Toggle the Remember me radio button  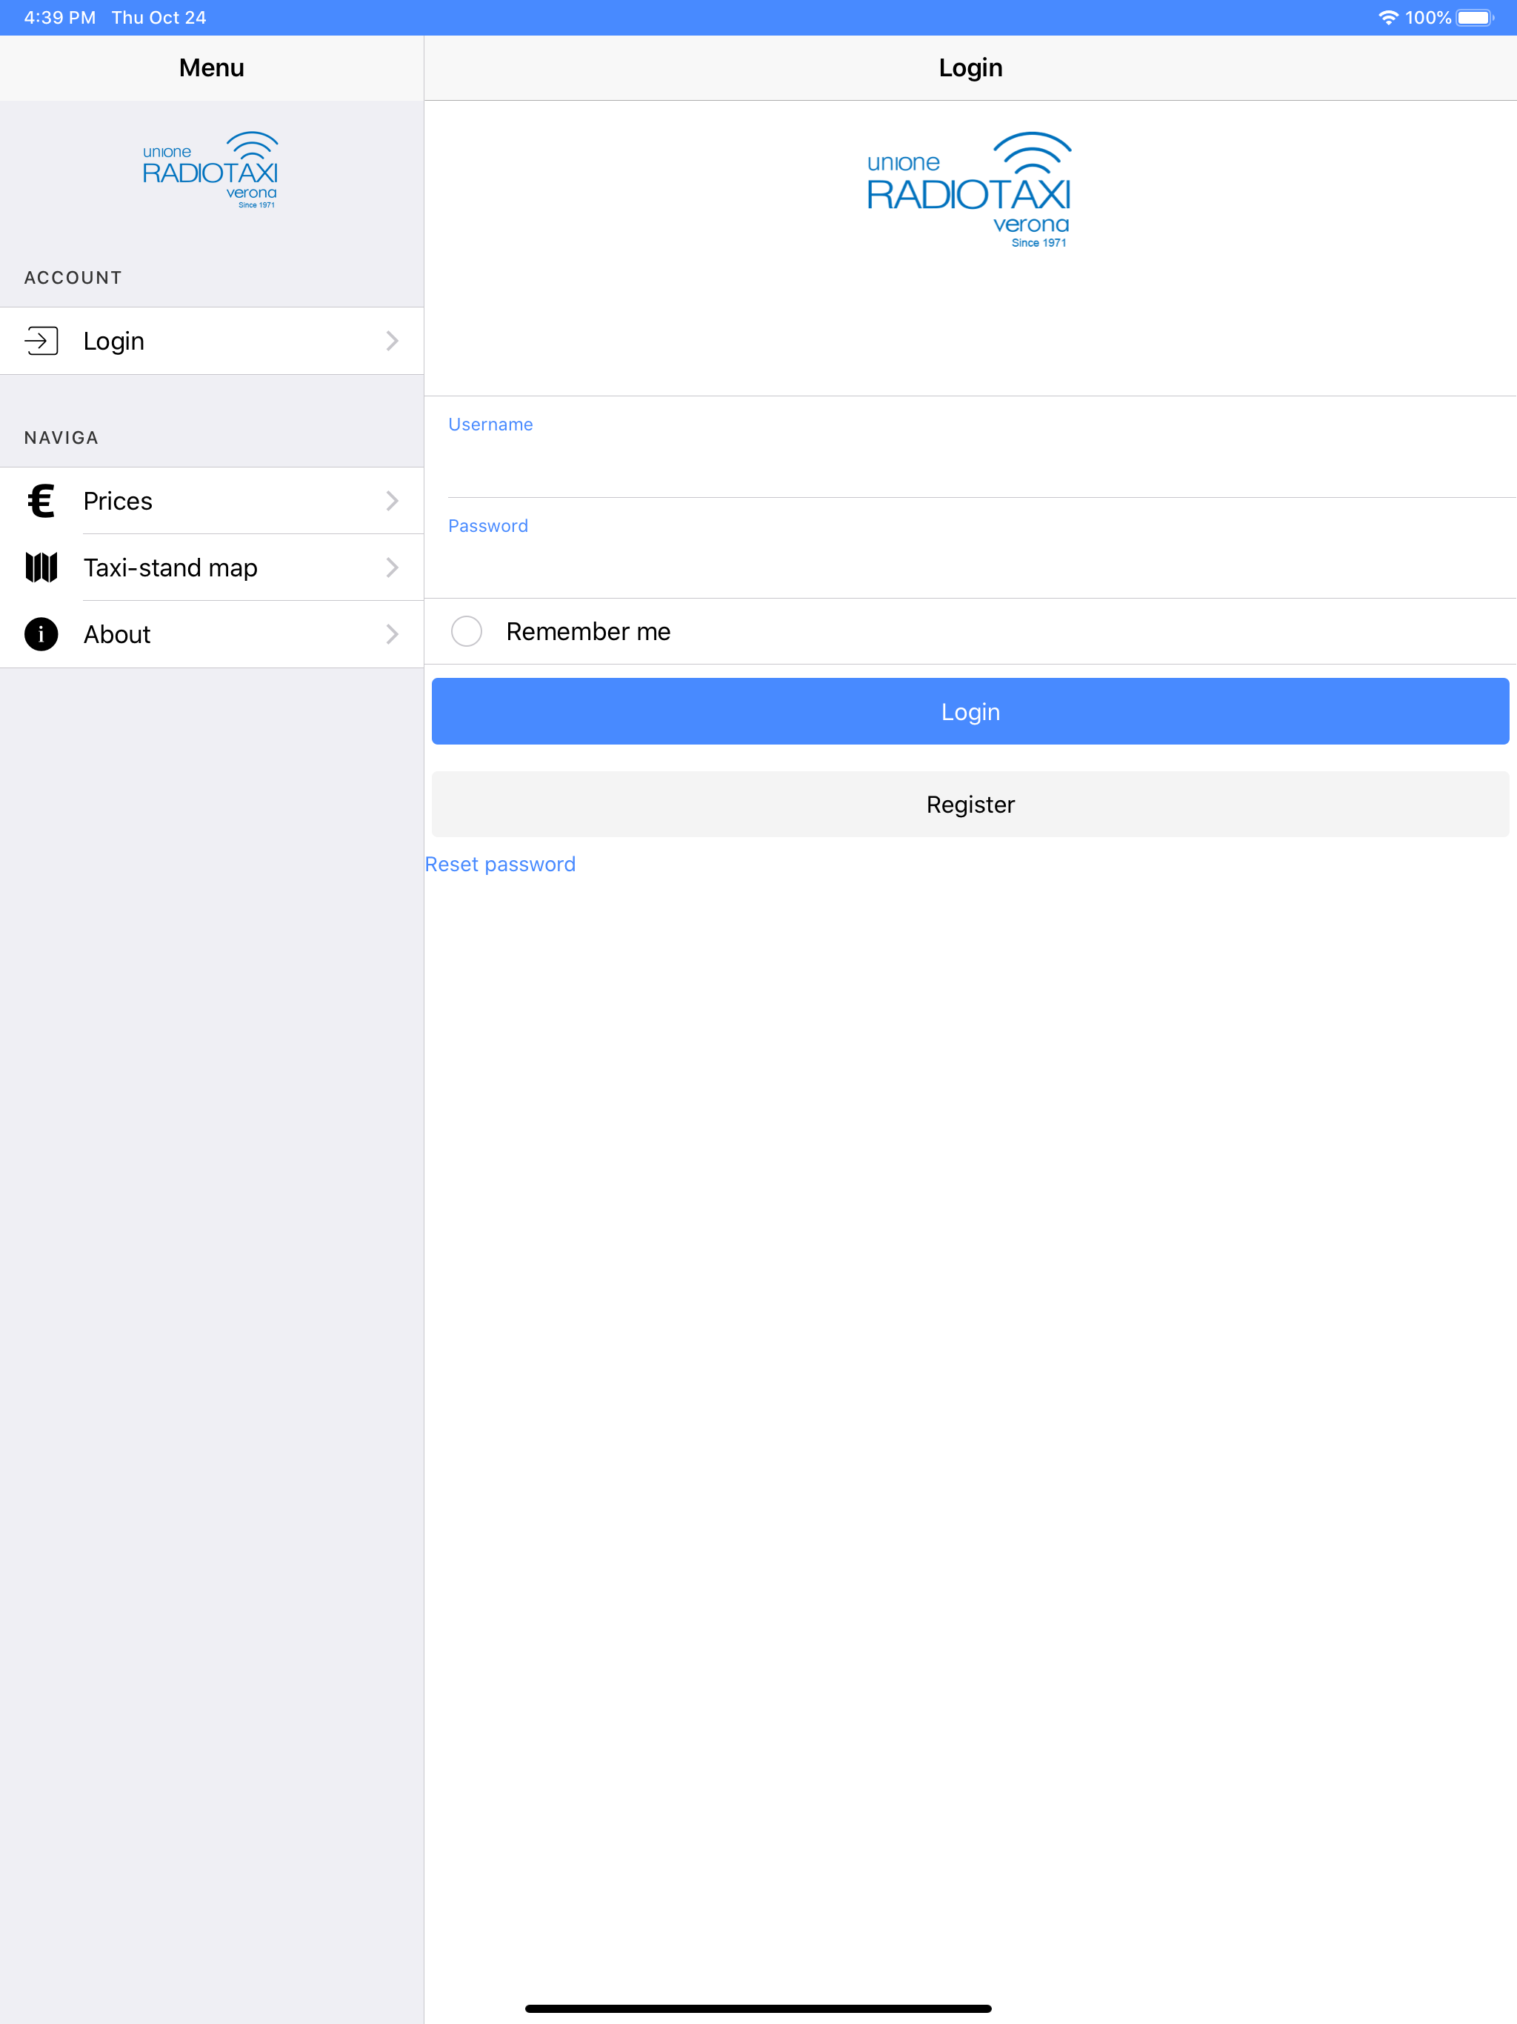point(467,631)
